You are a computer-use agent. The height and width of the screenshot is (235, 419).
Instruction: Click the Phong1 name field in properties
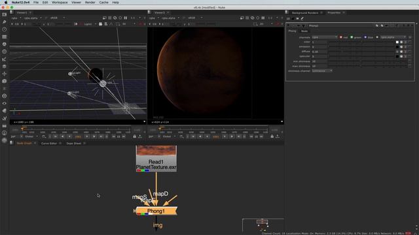click(341, 25)
